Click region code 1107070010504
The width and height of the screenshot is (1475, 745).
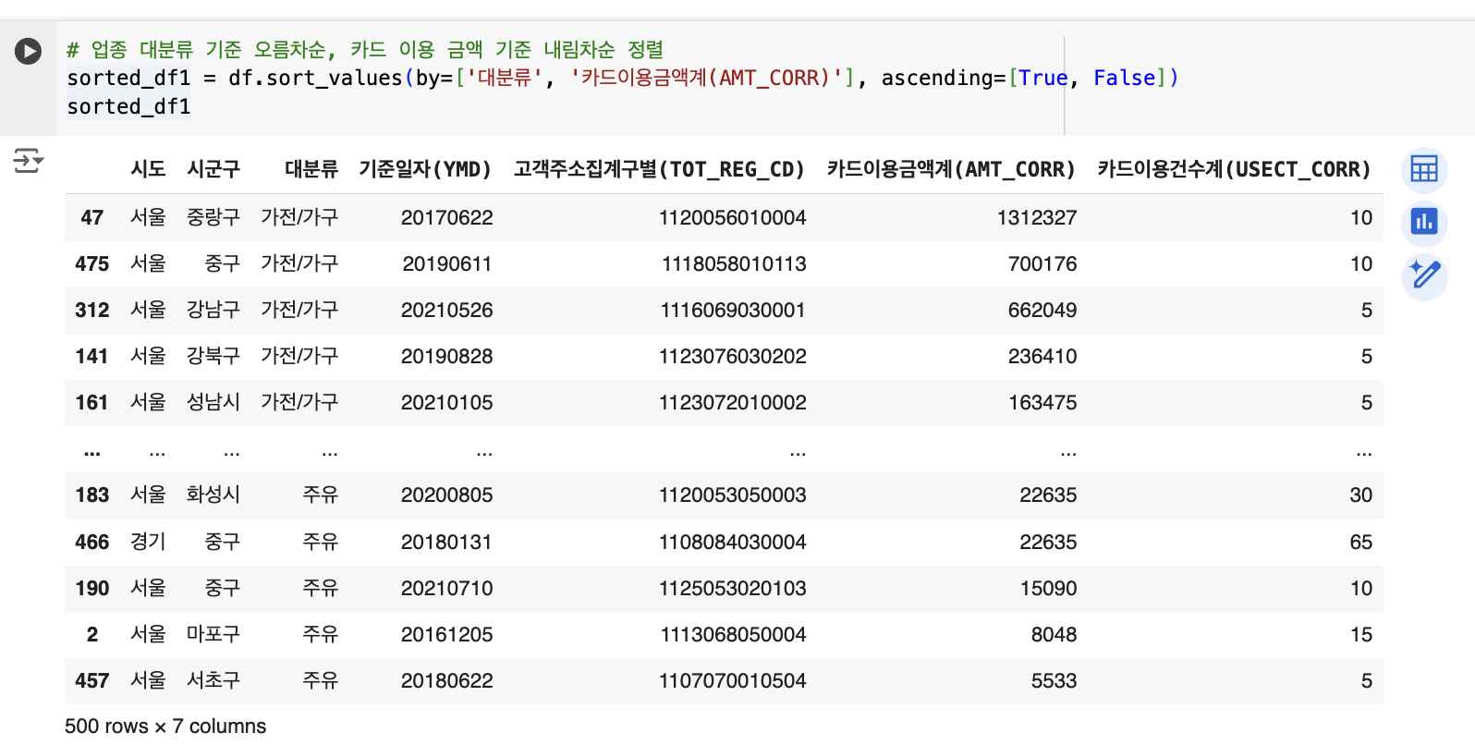732,681
